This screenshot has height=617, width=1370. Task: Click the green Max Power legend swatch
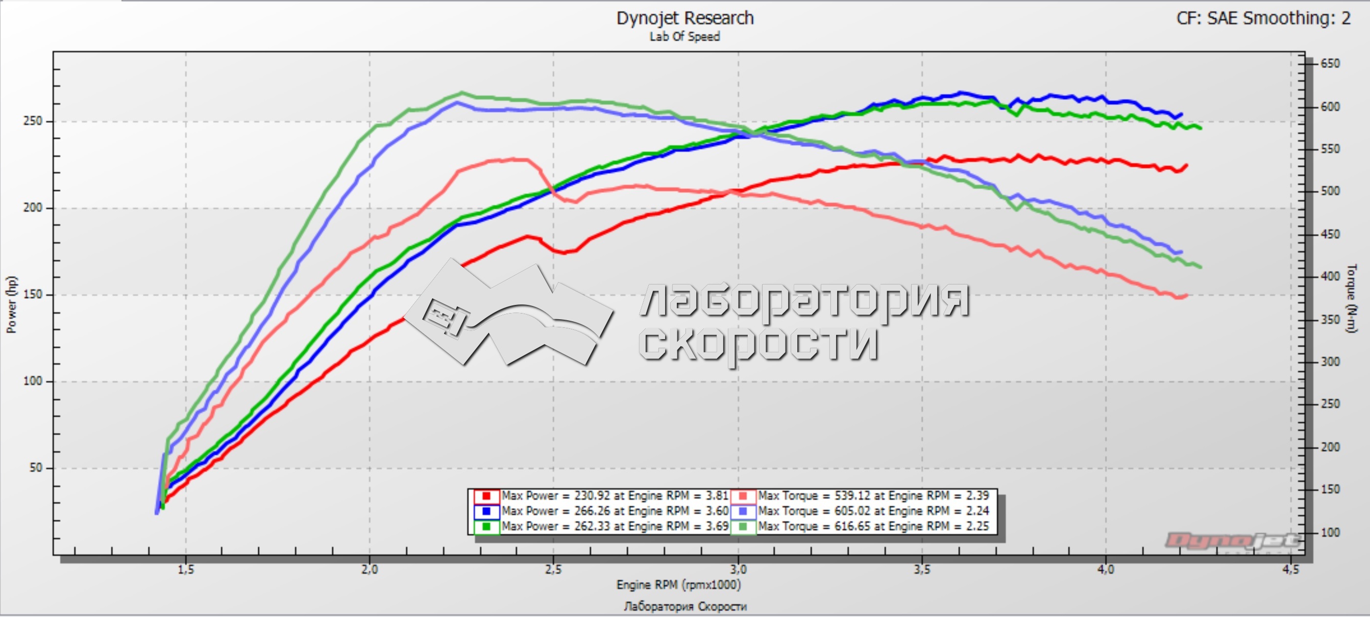tap(486, 527)
